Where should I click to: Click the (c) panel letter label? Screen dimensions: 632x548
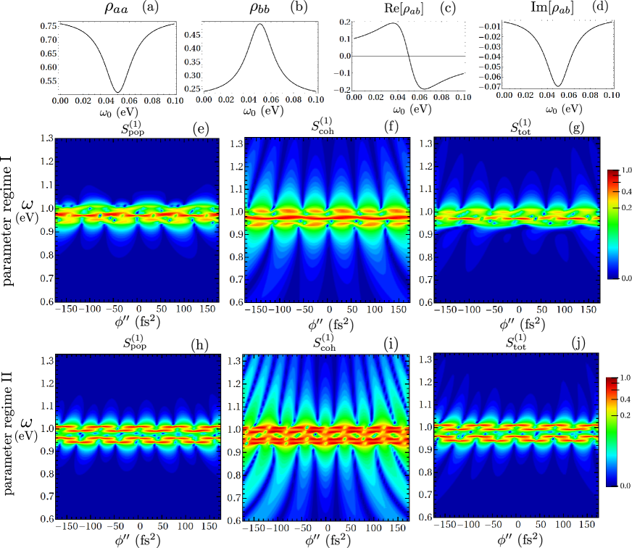point(447,8)
